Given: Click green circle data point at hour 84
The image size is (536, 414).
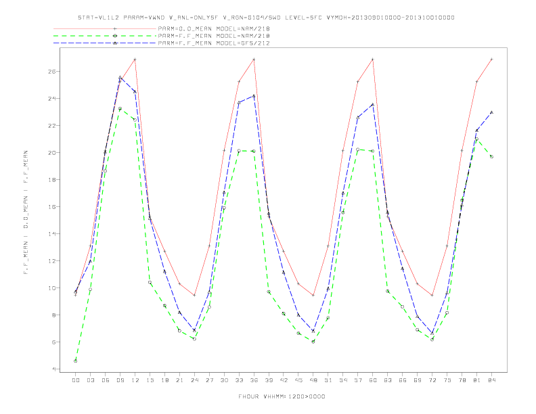Looking at the screenshot, I should point(492,156).
